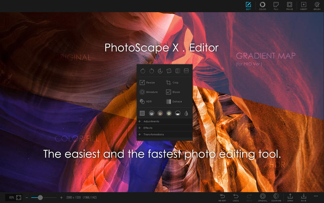
Task: Open the Brush tab
Action: [317, 6]
